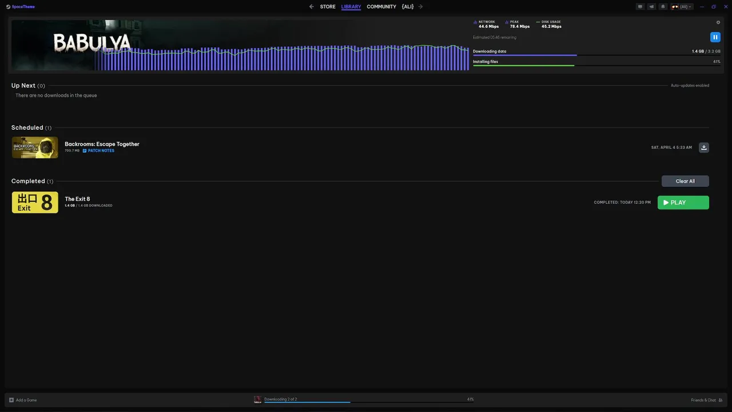Click PEAK 78.4 Mbps stat
The width and height of the screenshot is (732, 412).
[518, 25]
